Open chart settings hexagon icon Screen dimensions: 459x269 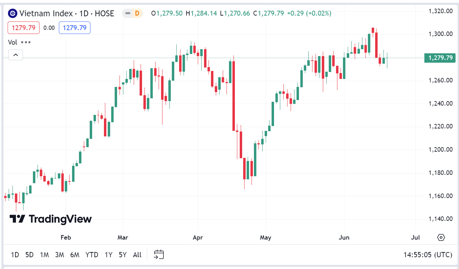tap(441, 237)
